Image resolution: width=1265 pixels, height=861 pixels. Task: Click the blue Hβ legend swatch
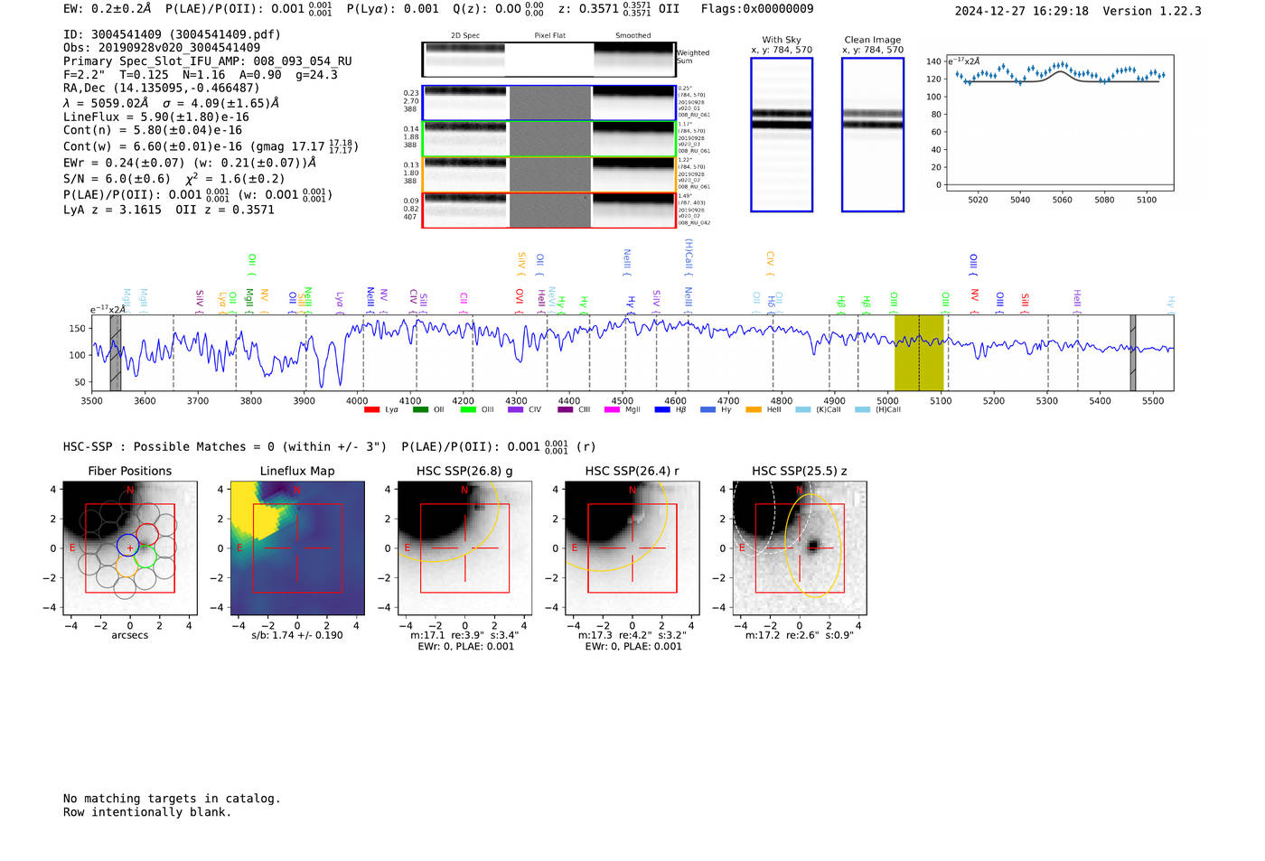(x=662, y=410)
